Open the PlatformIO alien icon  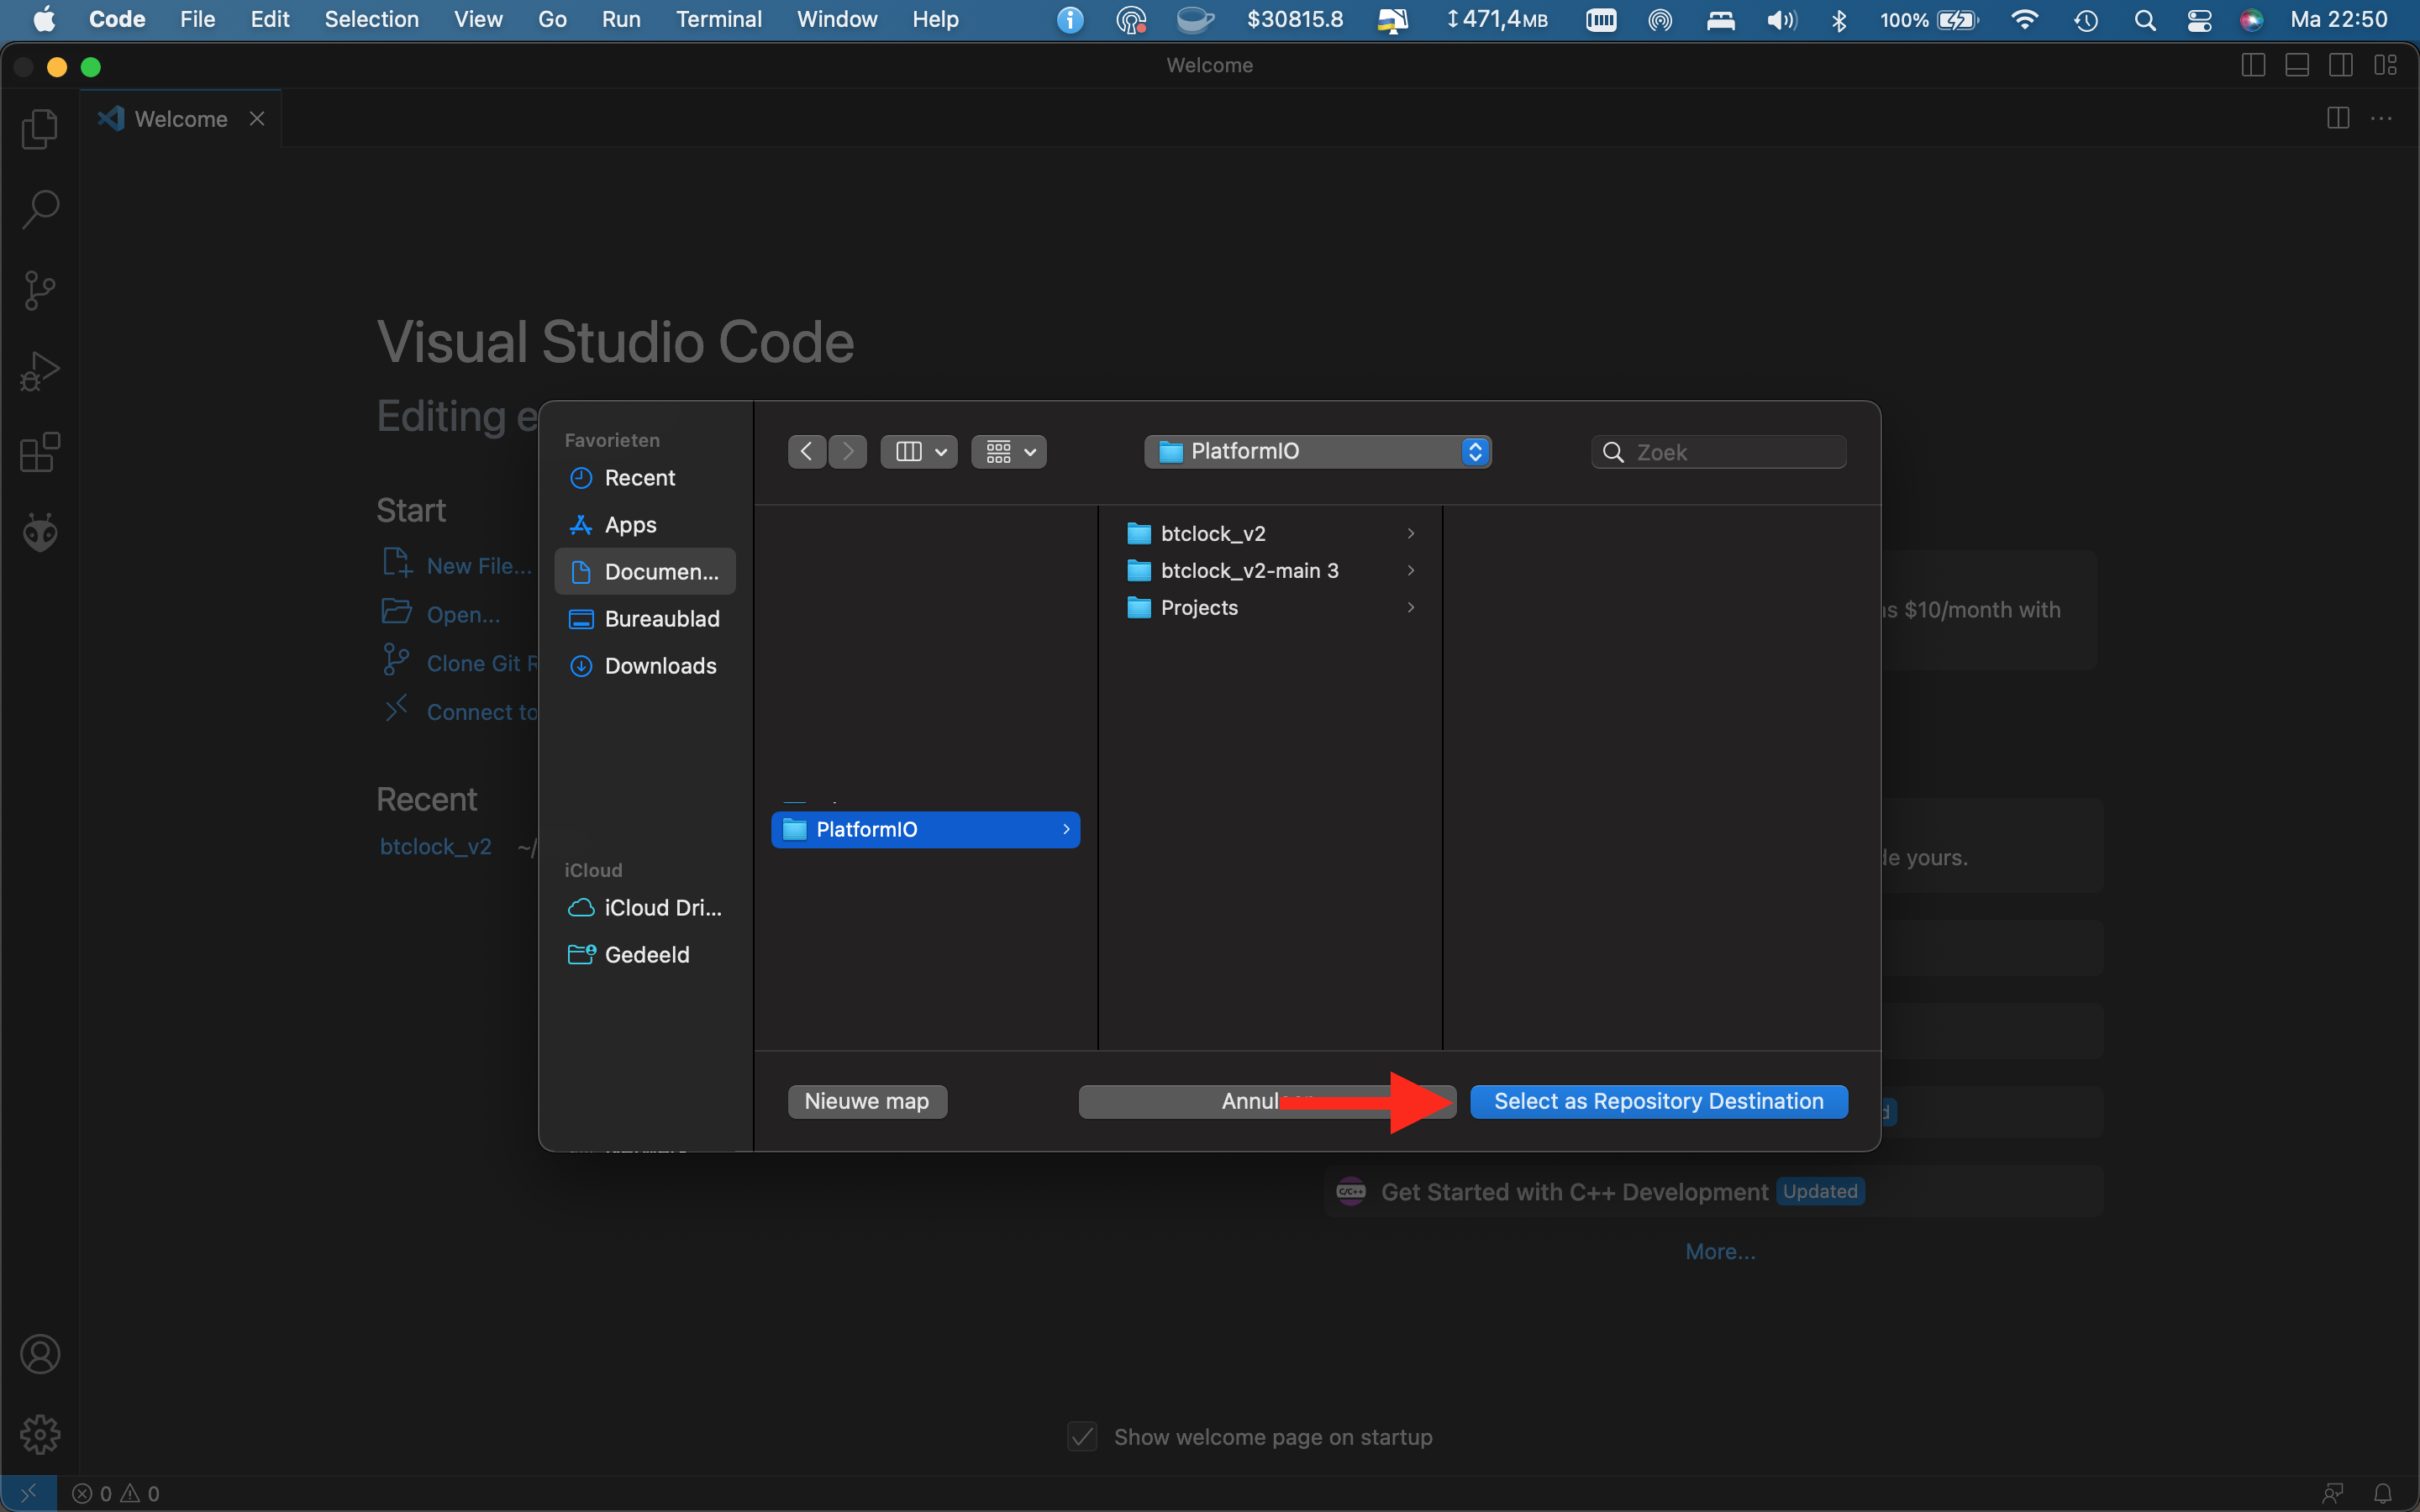click(40, 532)
